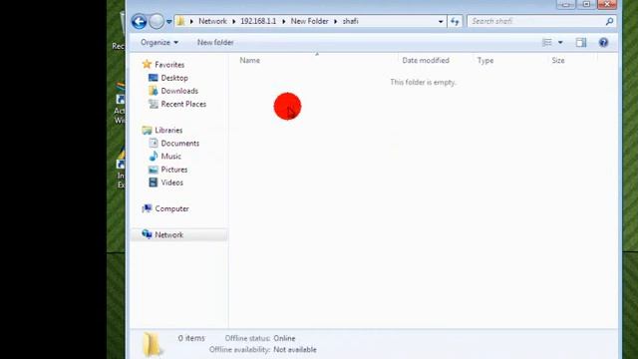Sort by the Date modified column header

pyautogui.click(x=426, y=60)
